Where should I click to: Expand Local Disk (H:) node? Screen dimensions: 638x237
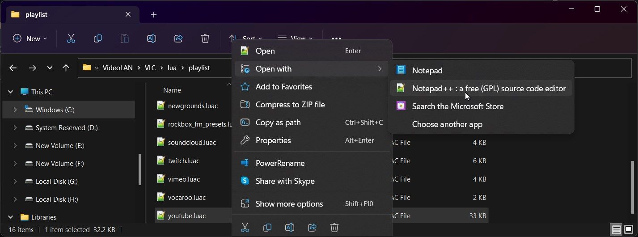(x=15, y=199)
